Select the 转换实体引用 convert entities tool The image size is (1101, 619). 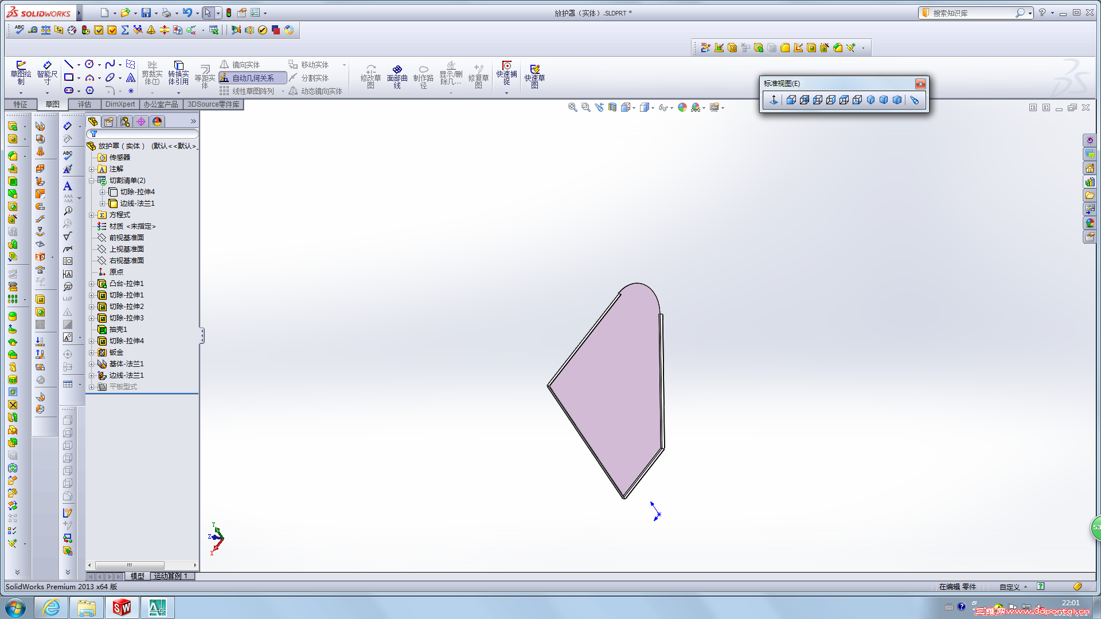(178, 73)
